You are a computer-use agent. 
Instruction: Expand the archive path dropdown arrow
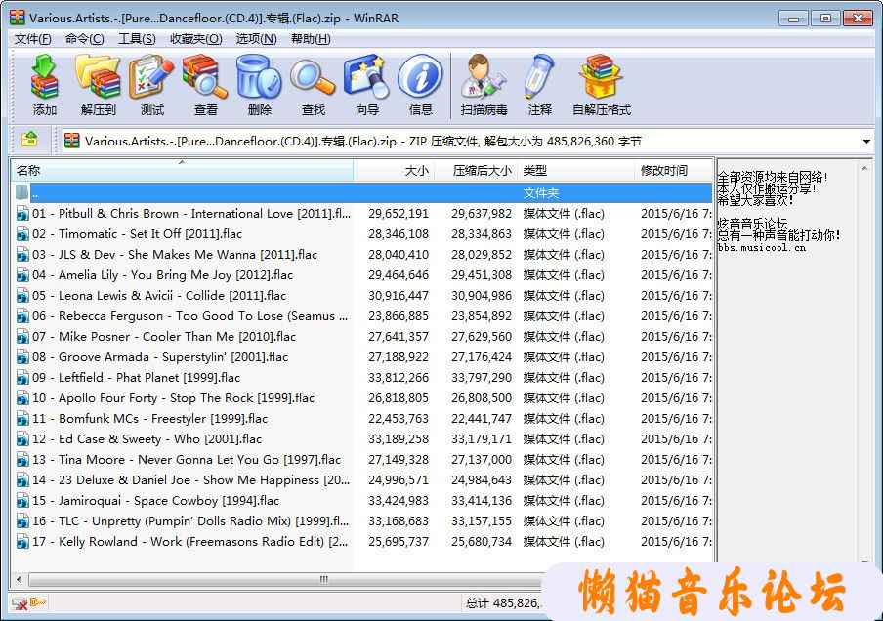point(866,142)
